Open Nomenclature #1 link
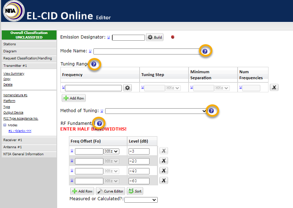Image resolution: width=293 pixels, height=208 pixels. pos(15,95)
